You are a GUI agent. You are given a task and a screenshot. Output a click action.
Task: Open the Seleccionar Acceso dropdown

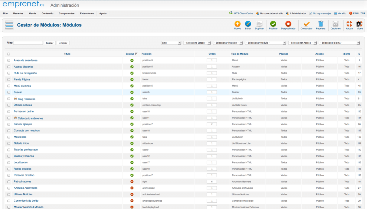(x=302, y=43)
